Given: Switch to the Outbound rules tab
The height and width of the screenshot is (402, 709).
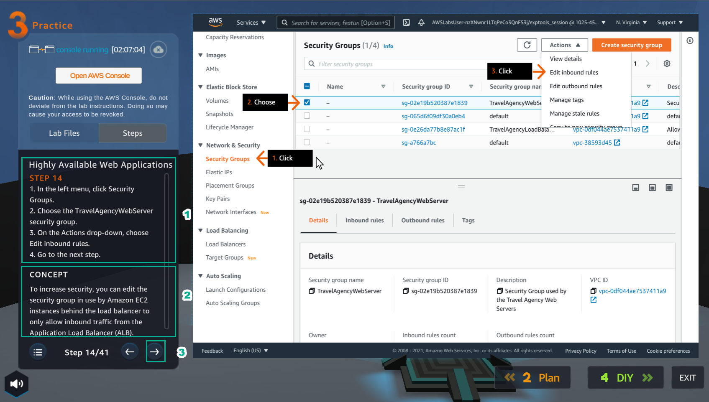Looking at the screenshot, I should pyautogui.click(x=423, y=220).
